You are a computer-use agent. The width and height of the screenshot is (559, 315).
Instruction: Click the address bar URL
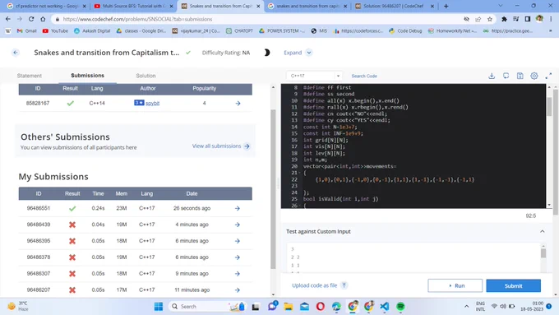point(137,19)
